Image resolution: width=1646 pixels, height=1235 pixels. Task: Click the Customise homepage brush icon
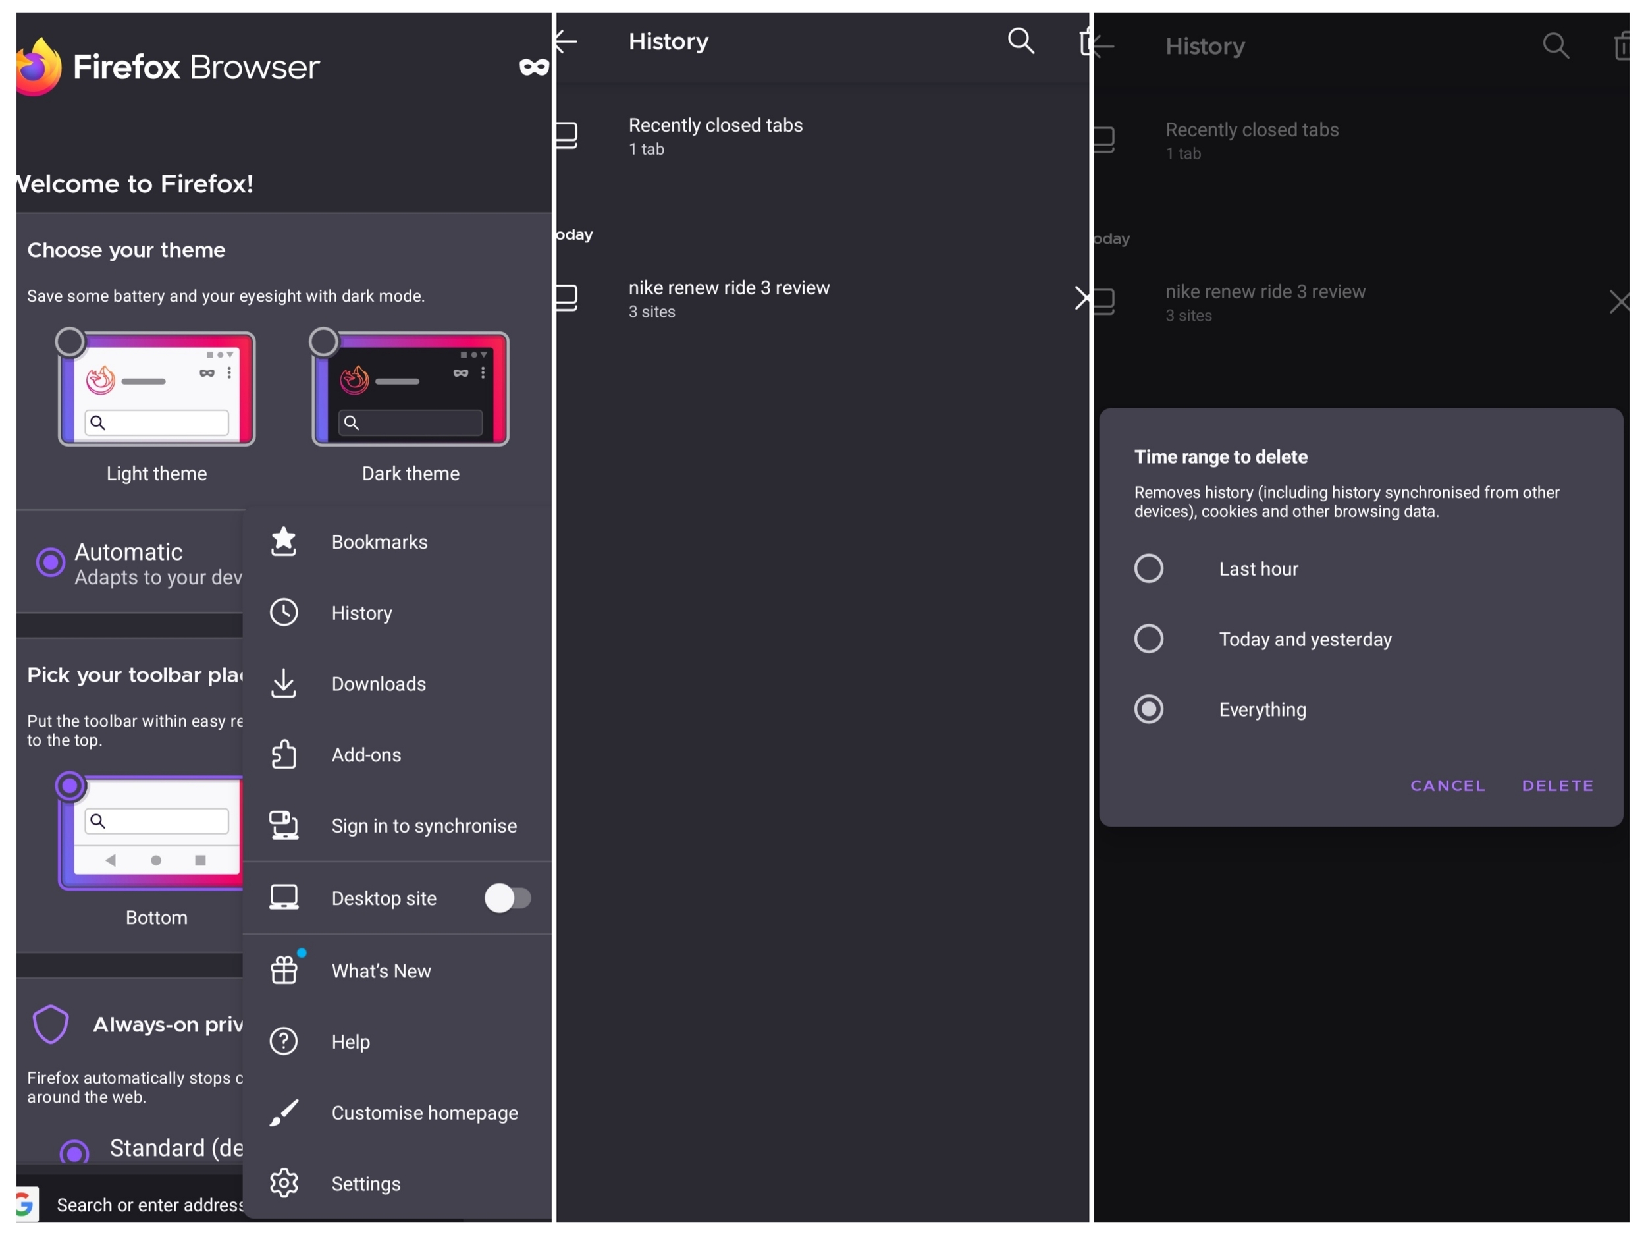click(284, 1112)
